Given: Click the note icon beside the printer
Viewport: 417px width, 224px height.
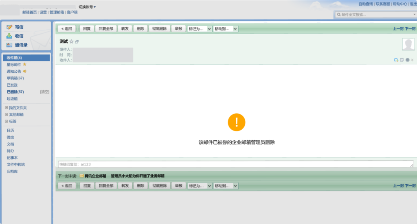Looking at the screenshot, I should [x=402, y=60].
